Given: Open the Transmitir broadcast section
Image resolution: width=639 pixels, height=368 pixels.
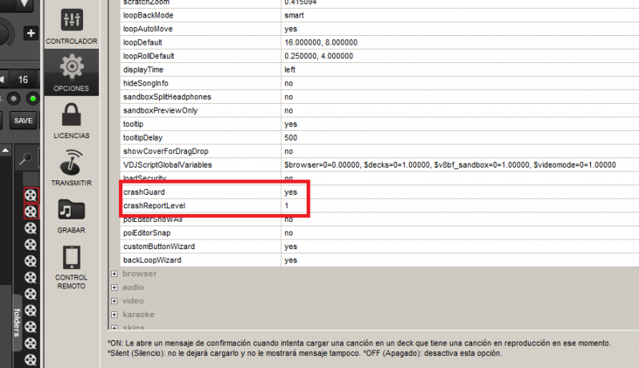Looking at the screenshot, I should point(71,168).
